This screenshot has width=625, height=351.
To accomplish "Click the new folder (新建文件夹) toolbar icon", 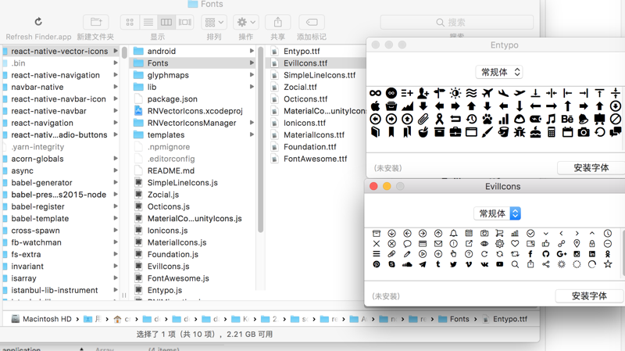I will [95, 22].
